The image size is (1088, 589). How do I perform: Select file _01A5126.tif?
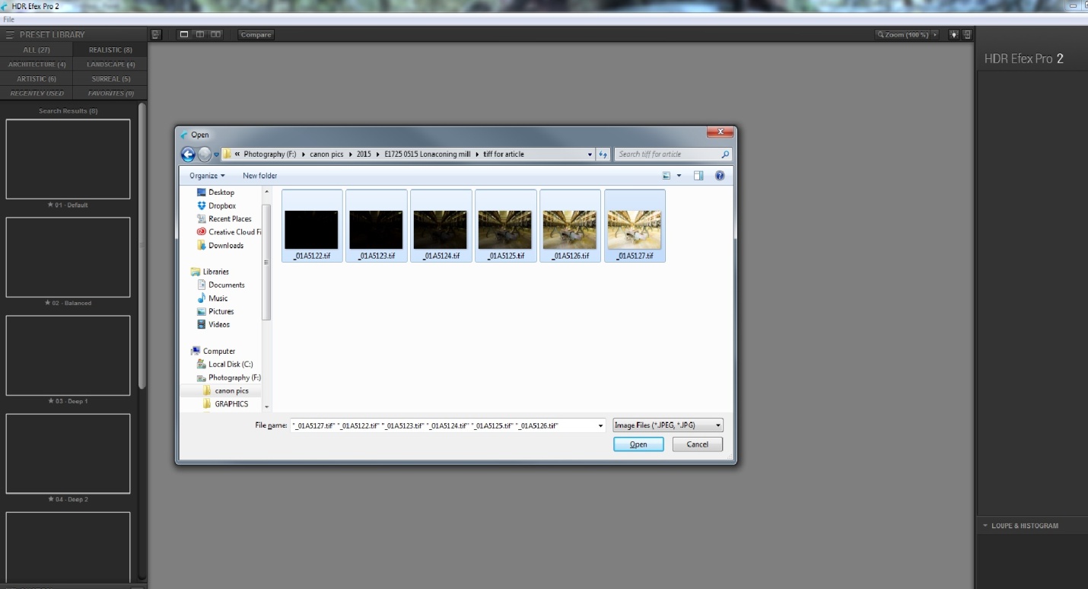tap(570, 226)
